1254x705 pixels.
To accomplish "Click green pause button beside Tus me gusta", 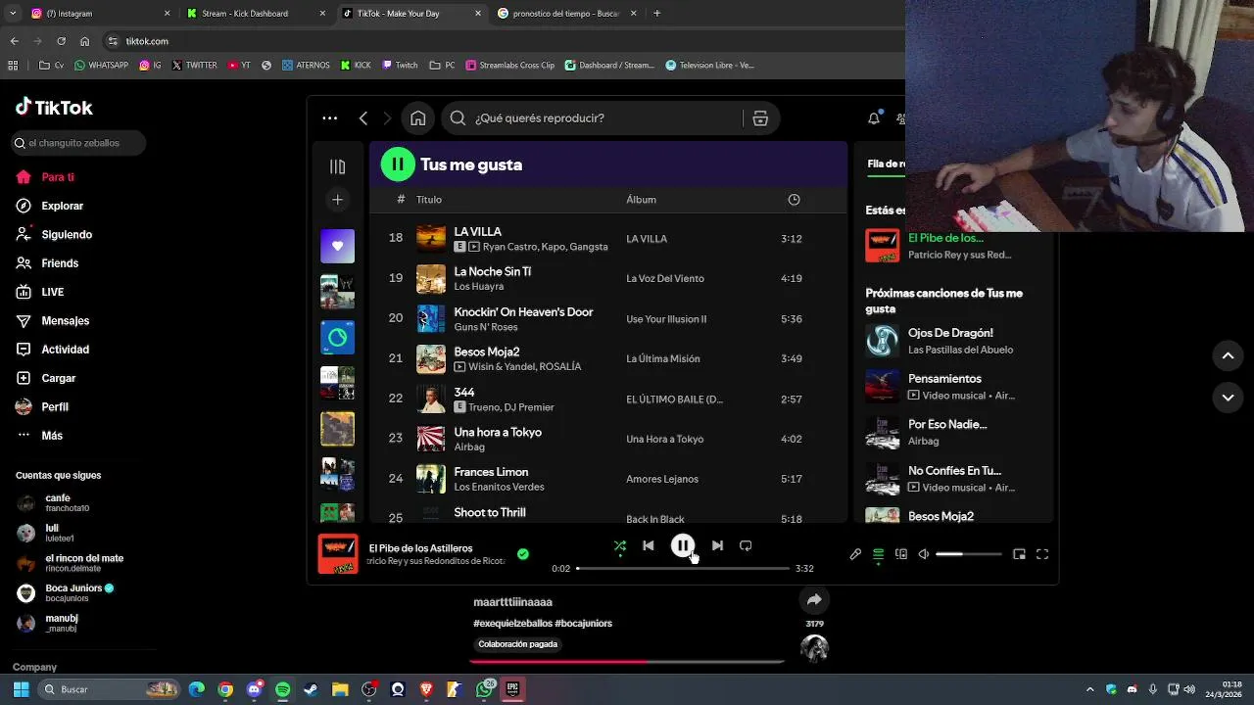I will pos(398,164).
